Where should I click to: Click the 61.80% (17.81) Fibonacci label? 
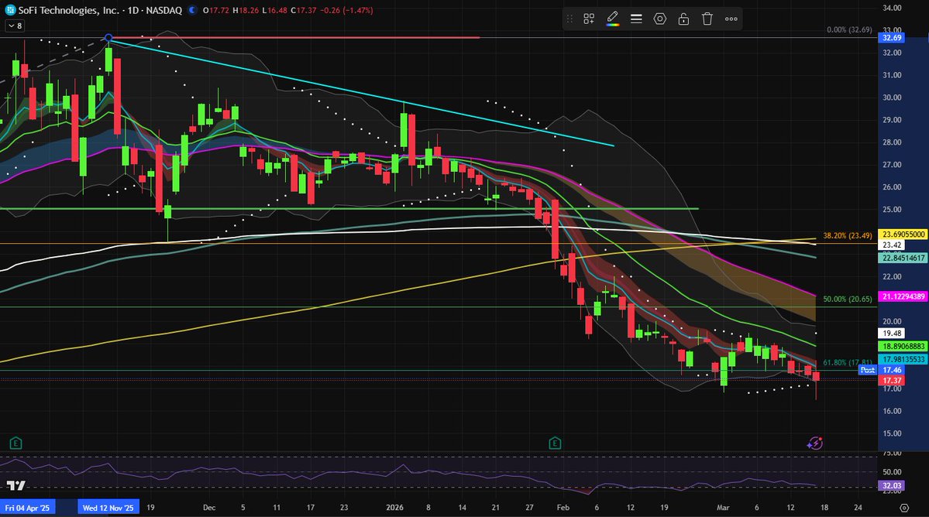[847, 363]
